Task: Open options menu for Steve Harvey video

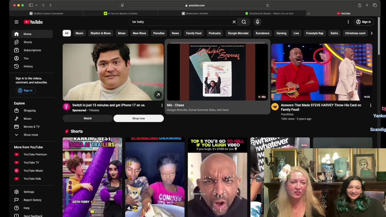Action: [371, 105]
